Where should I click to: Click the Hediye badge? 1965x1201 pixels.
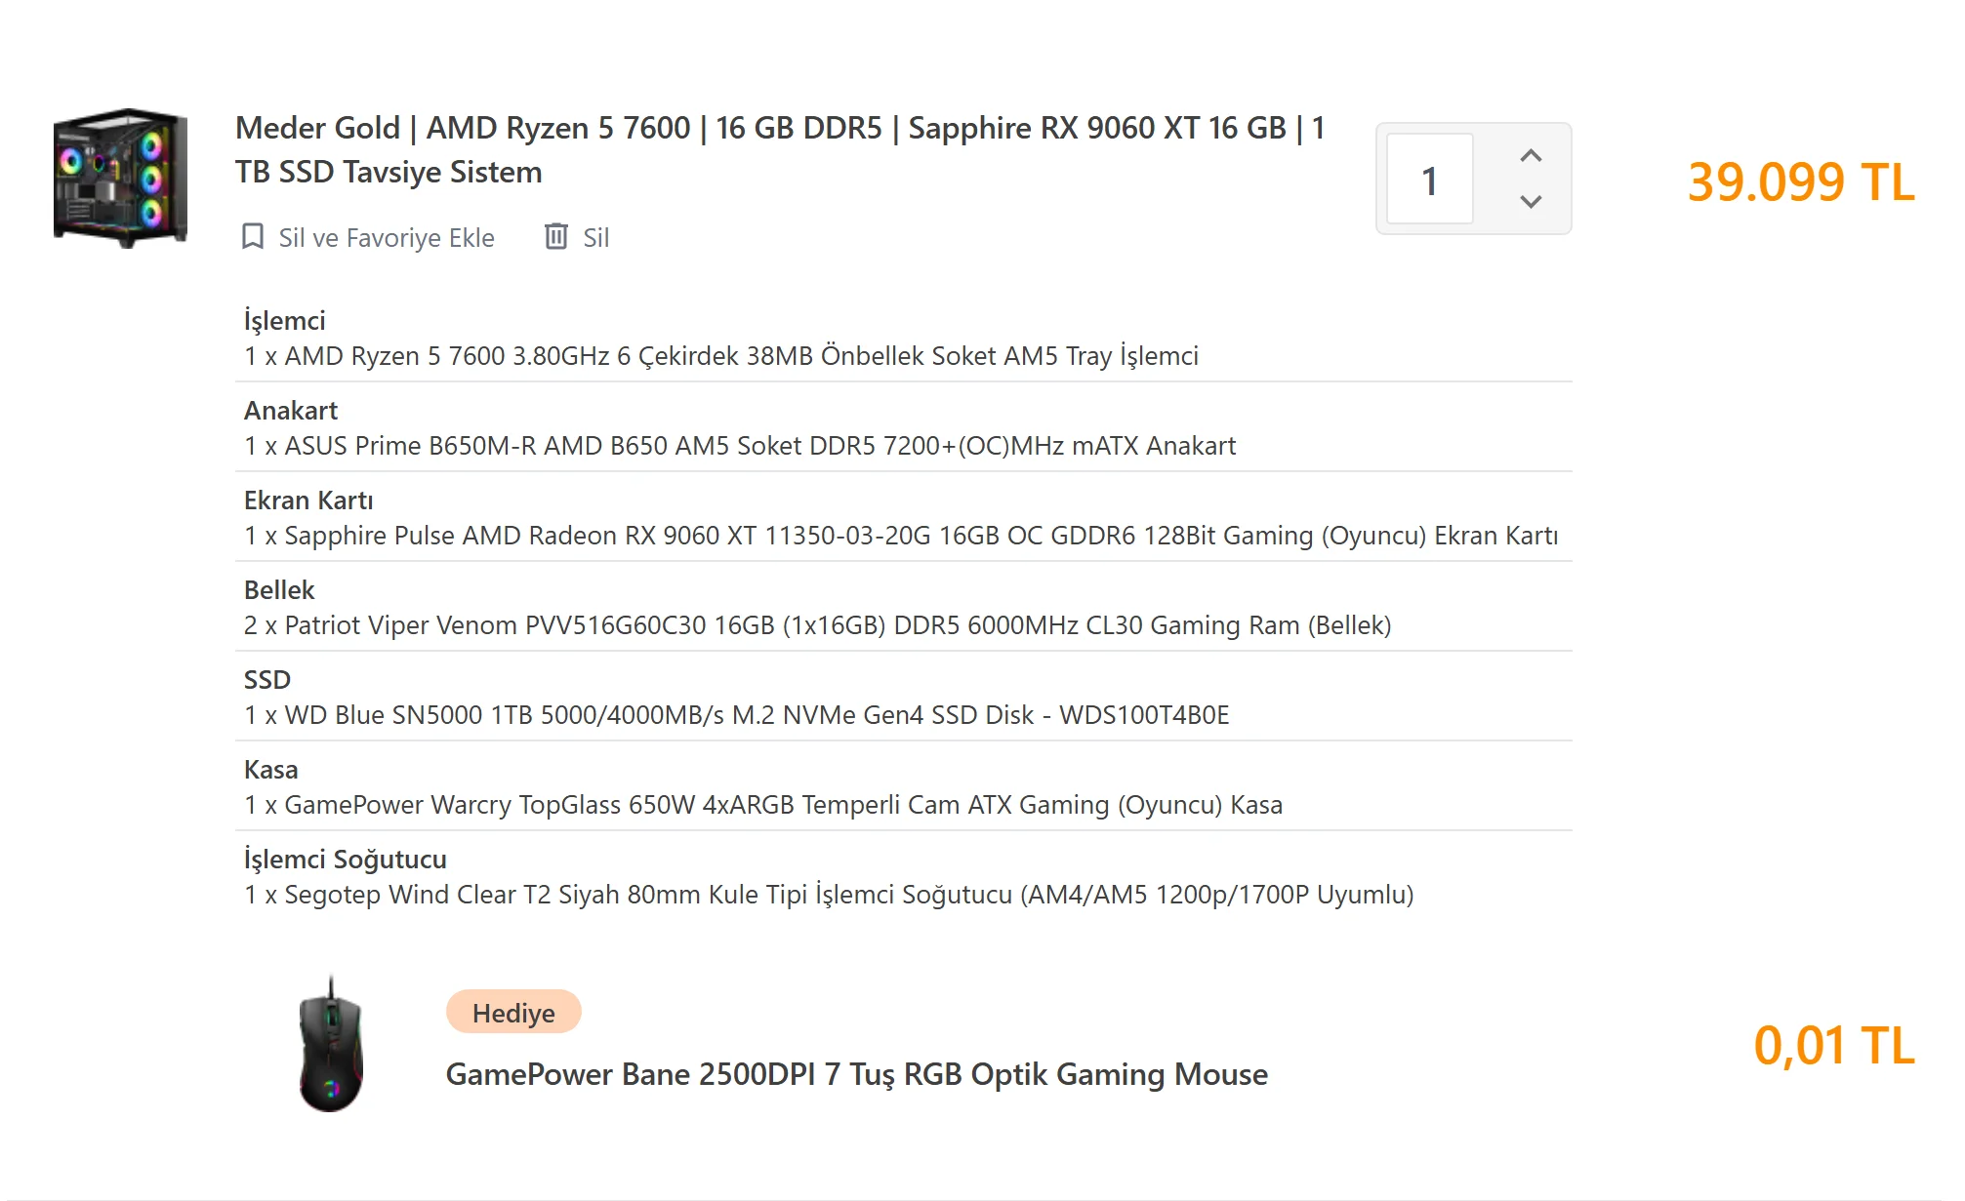pos(513,1013)
